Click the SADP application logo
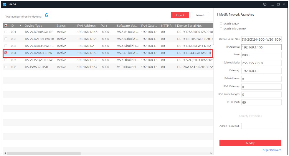289x156 pixels. 4,4
